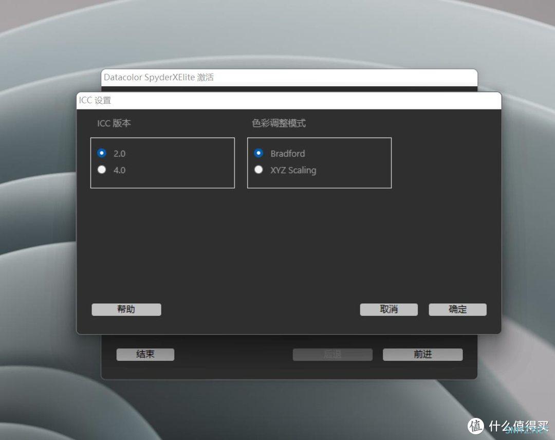The width and height of the screenshot is (555, 440).
Task: Click 前进 in the SpyderXElite window
Action: (422, 354)
